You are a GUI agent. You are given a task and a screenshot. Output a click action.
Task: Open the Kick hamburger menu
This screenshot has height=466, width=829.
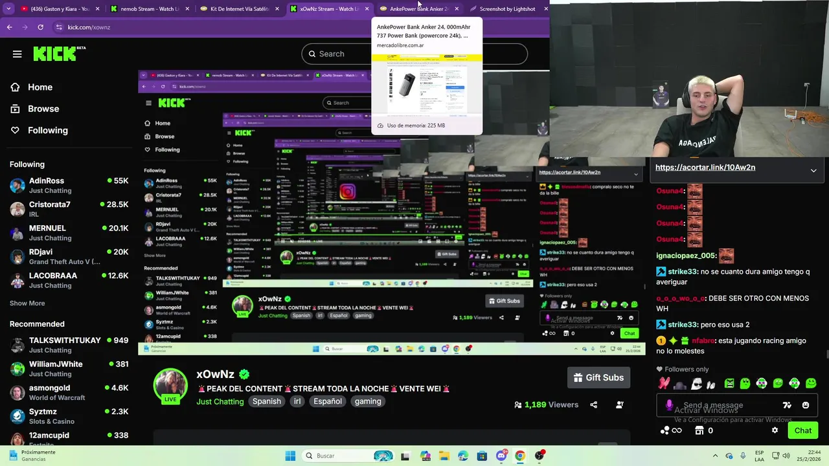17,54
